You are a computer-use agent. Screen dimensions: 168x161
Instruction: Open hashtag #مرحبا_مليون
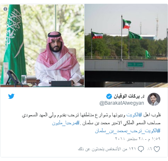(66, 123)
